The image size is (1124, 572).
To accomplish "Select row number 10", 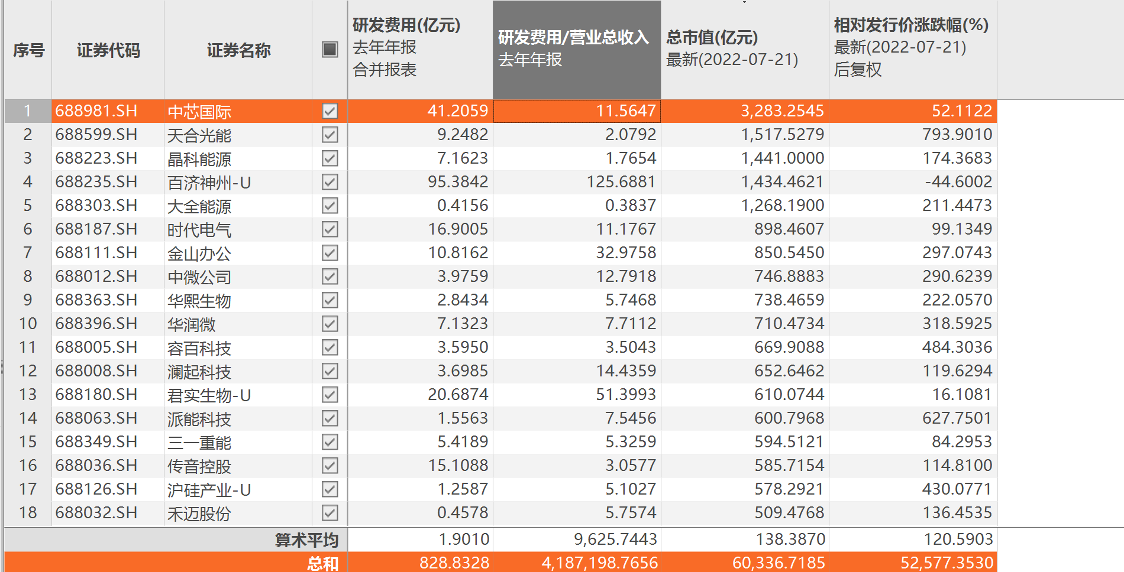I will [x=28, y=324].
